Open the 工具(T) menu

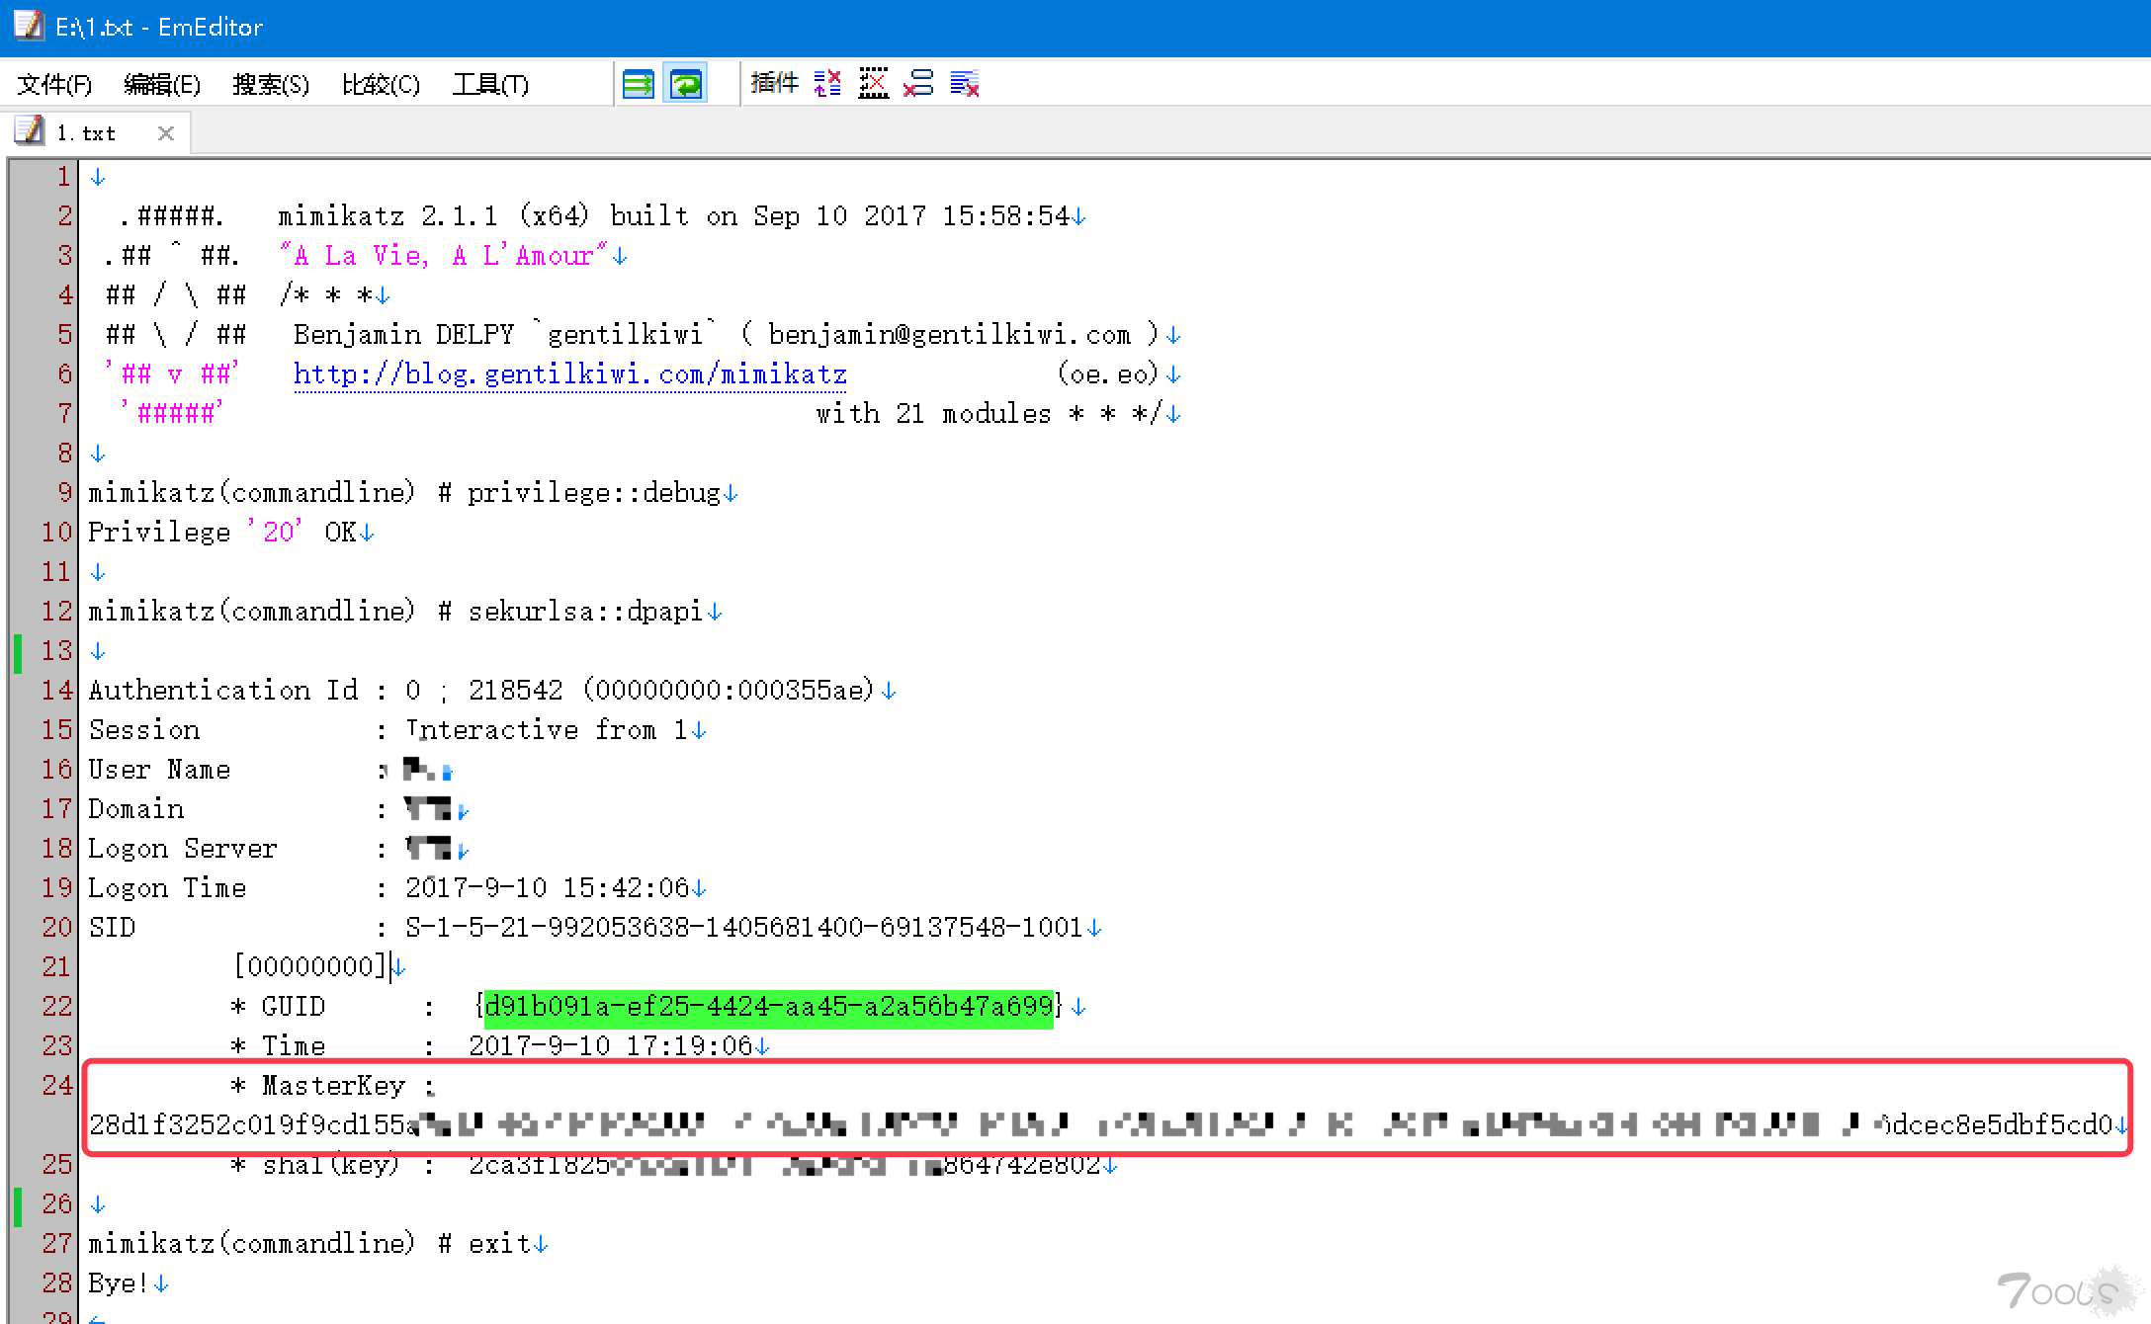pyautogui.click(x=490, y=85)
